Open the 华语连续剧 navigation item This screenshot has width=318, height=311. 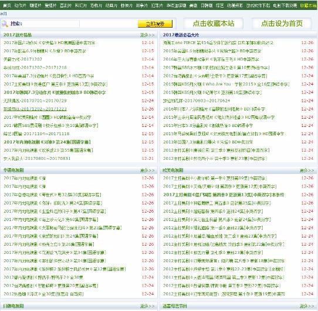176,5
